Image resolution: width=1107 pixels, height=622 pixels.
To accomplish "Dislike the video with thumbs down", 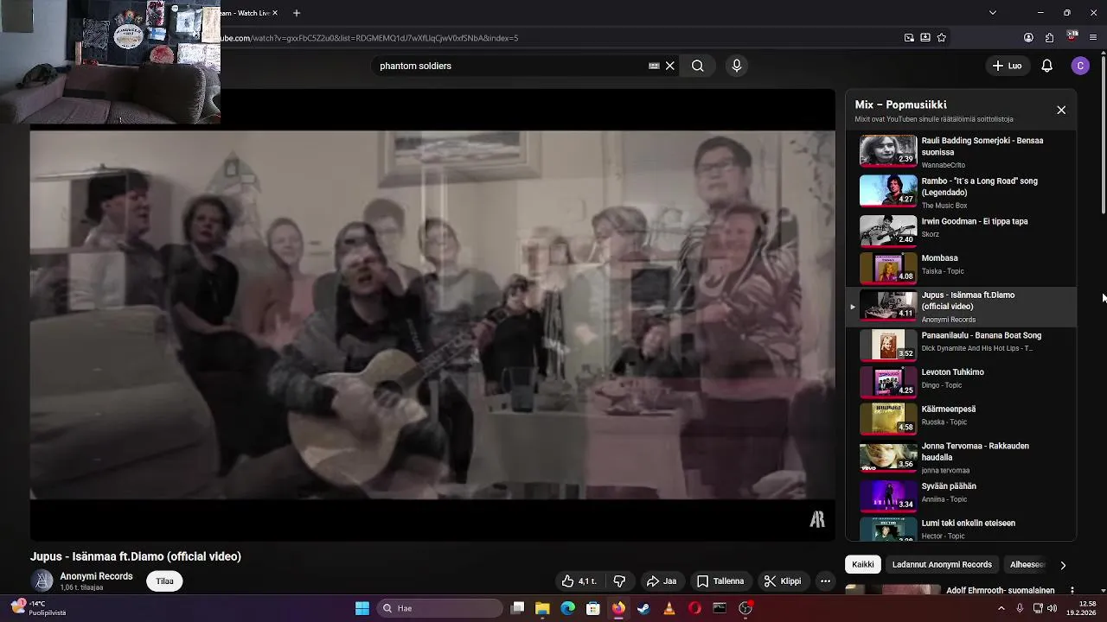I will click(619, 581).
